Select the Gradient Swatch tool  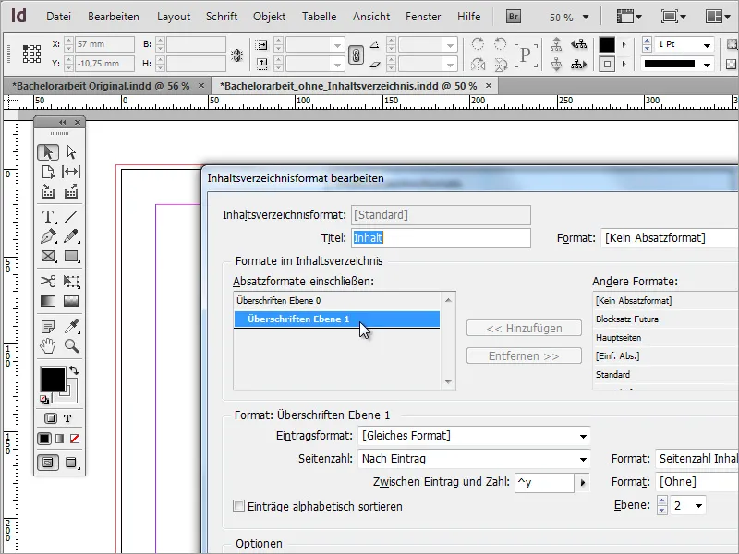(x=48, y=301)
